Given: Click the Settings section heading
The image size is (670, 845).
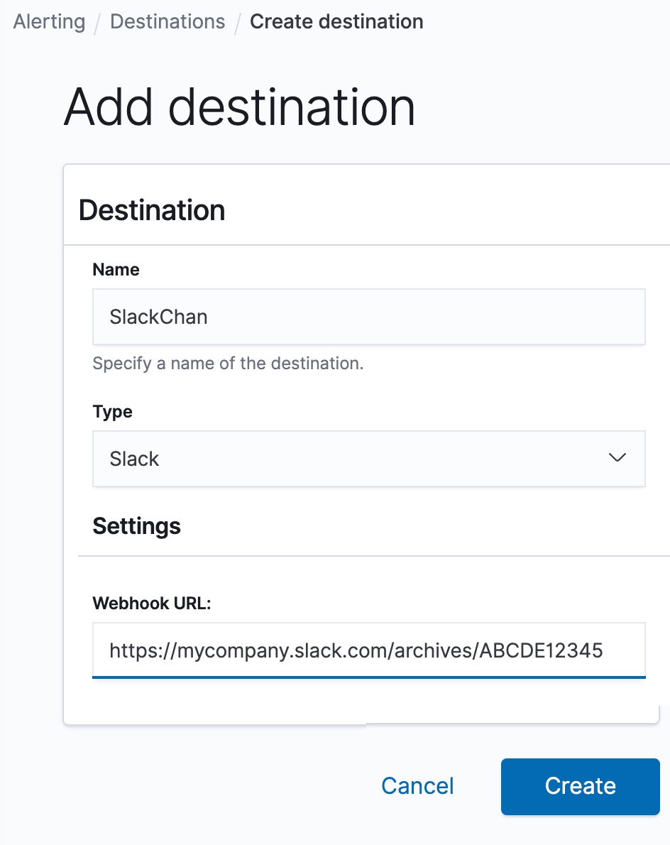Looking at the screenshot, I should 136,526.
